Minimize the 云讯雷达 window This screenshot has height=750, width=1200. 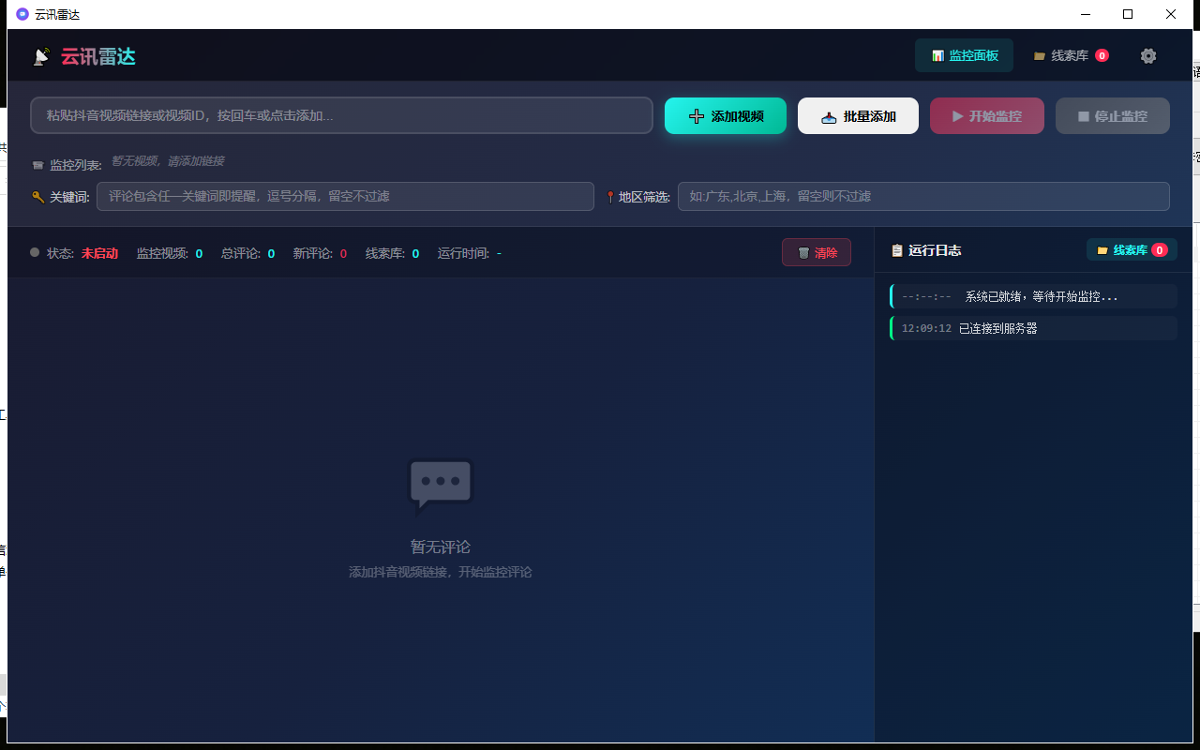click(x=1086, y=14)
